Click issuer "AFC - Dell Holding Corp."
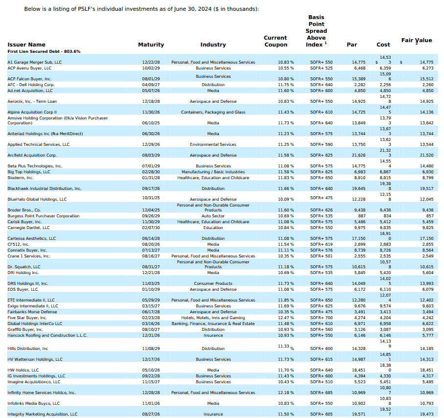 pyautogui.click(x=31, y=85)
